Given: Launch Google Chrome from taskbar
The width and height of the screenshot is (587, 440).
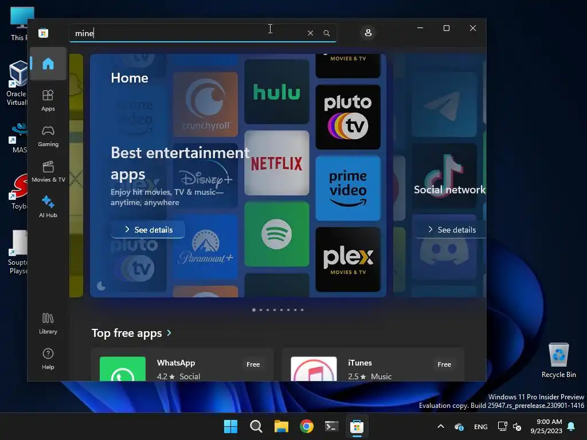Looking at the screenshot, I should (307, 426).
